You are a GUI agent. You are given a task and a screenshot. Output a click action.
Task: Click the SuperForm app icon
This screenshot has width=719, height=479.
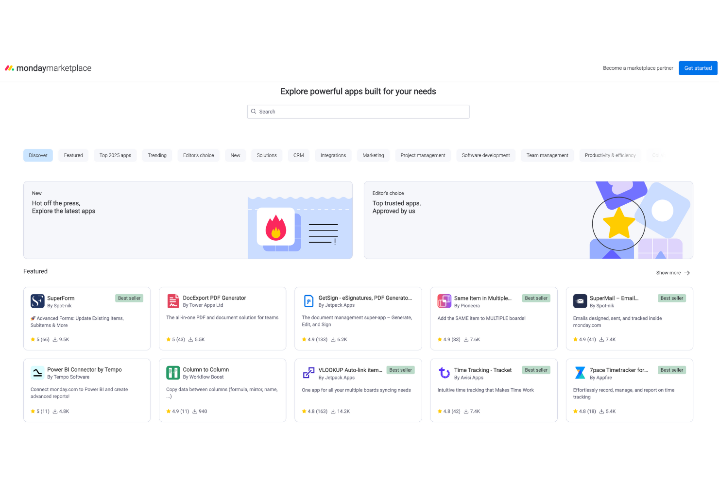coord(37,301)
